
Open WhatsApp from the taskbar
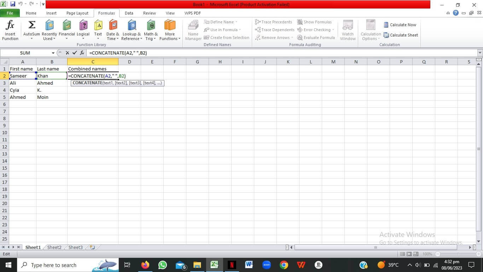click(163, 265)
